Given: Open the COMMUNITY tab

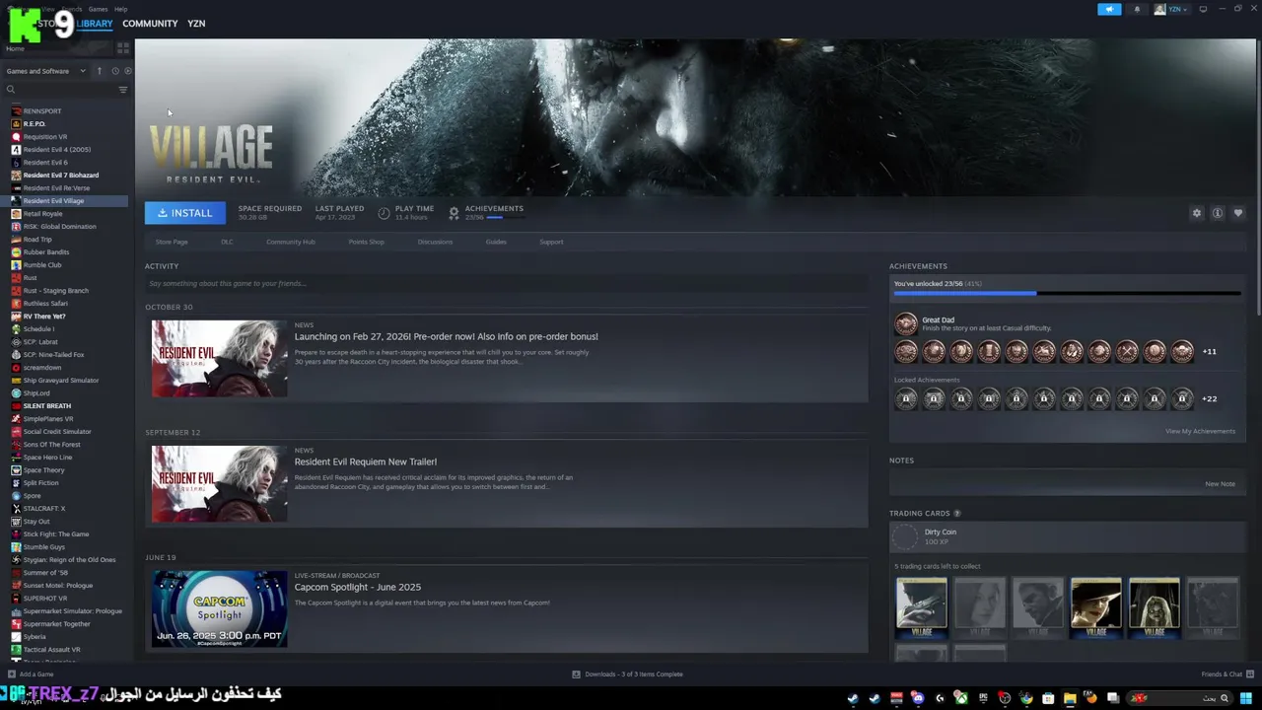Looking at the screenshot, I should pyautogui.click(x=150, y=24).
